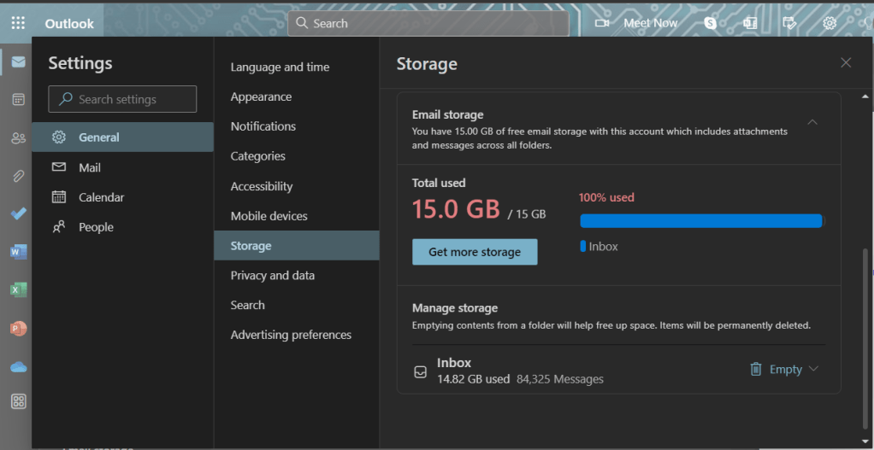Screen dimensions: 874x450
Task: Click the 15.0 GB total used value
Action: tap(456, 209)
